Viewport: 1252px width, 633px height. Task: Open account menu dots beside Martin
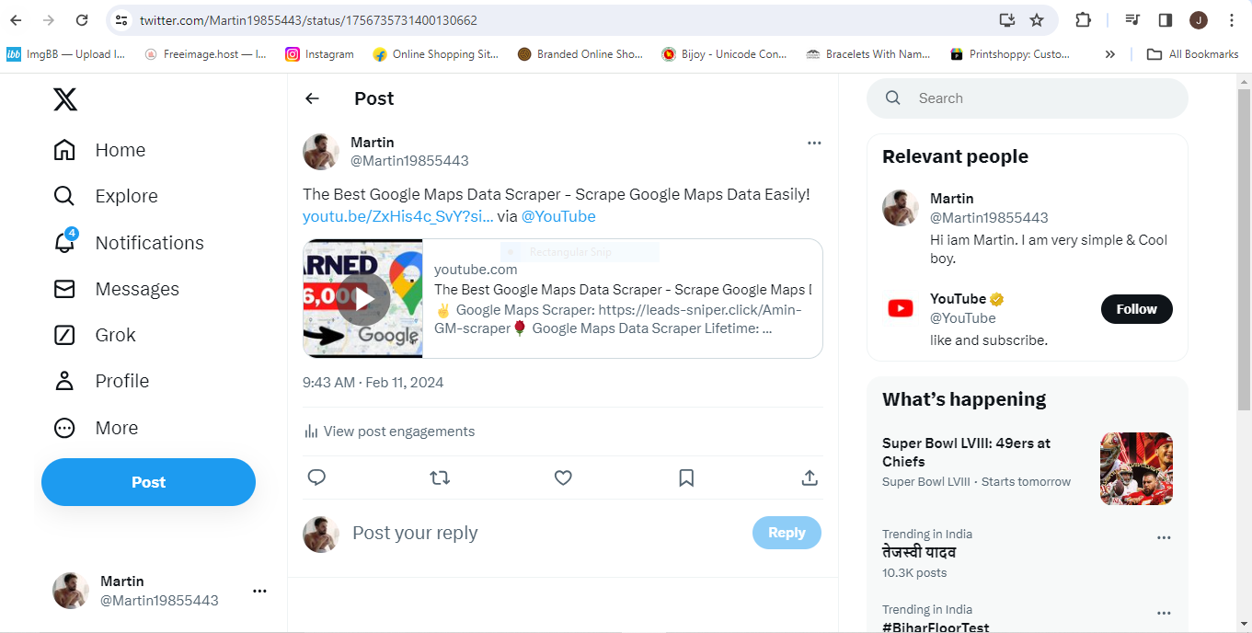point(259,591)
